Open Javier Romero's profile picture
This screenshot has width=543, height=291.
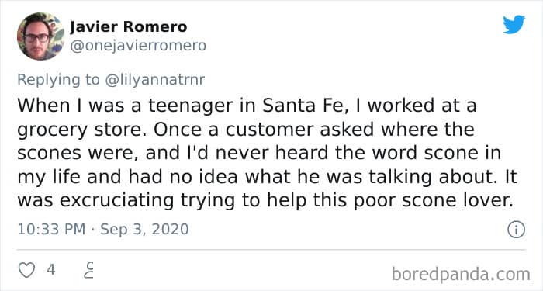40,36
